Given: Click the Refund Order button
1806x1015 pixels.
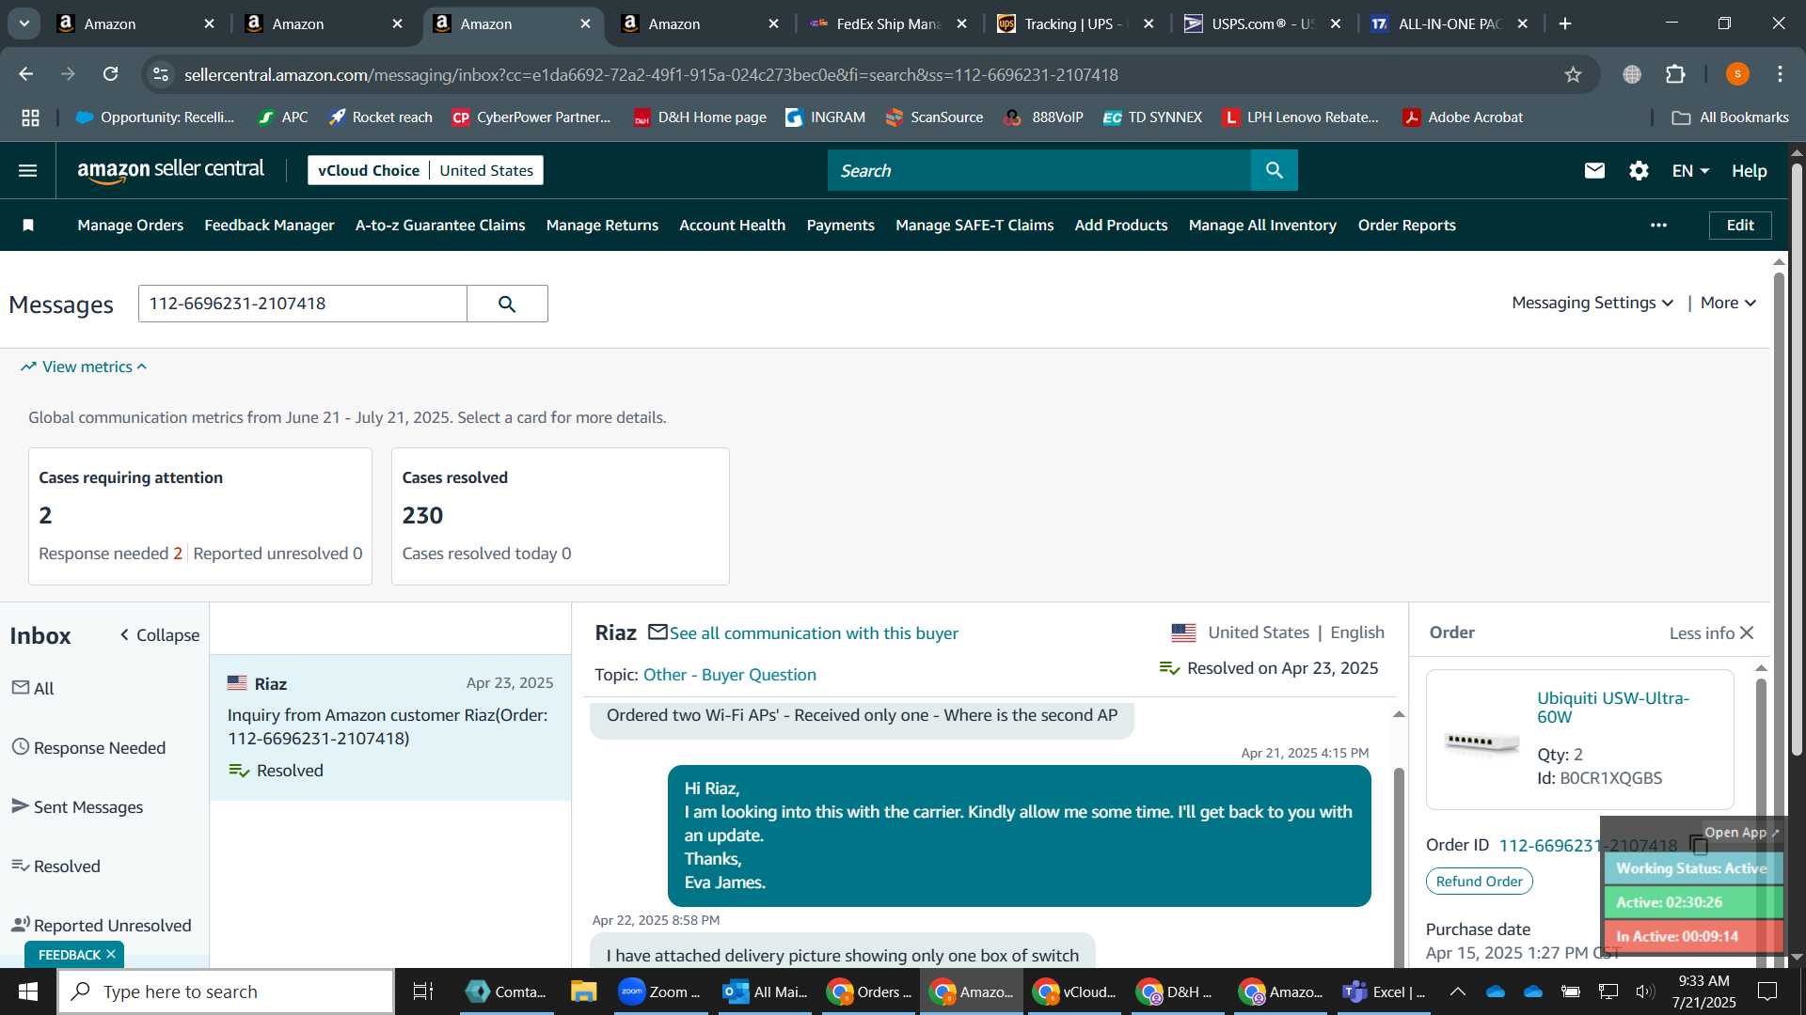Looking at the screenshot, I should coord(1479,881).
